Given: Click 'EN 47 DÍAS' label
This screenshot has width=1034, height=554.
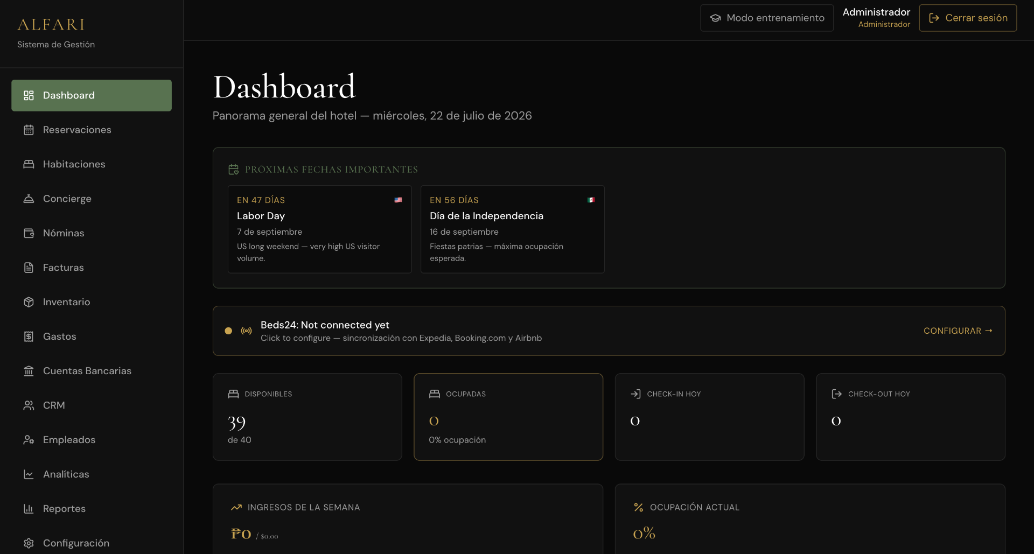Looking at the screenshot, I should tap(261, 200).
